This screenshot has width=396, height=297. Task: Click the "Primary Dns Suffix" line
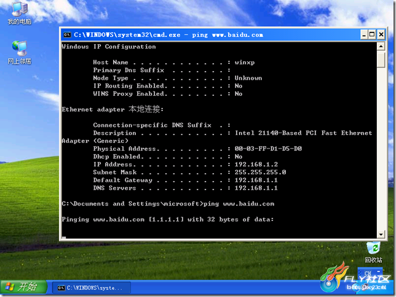162,70
